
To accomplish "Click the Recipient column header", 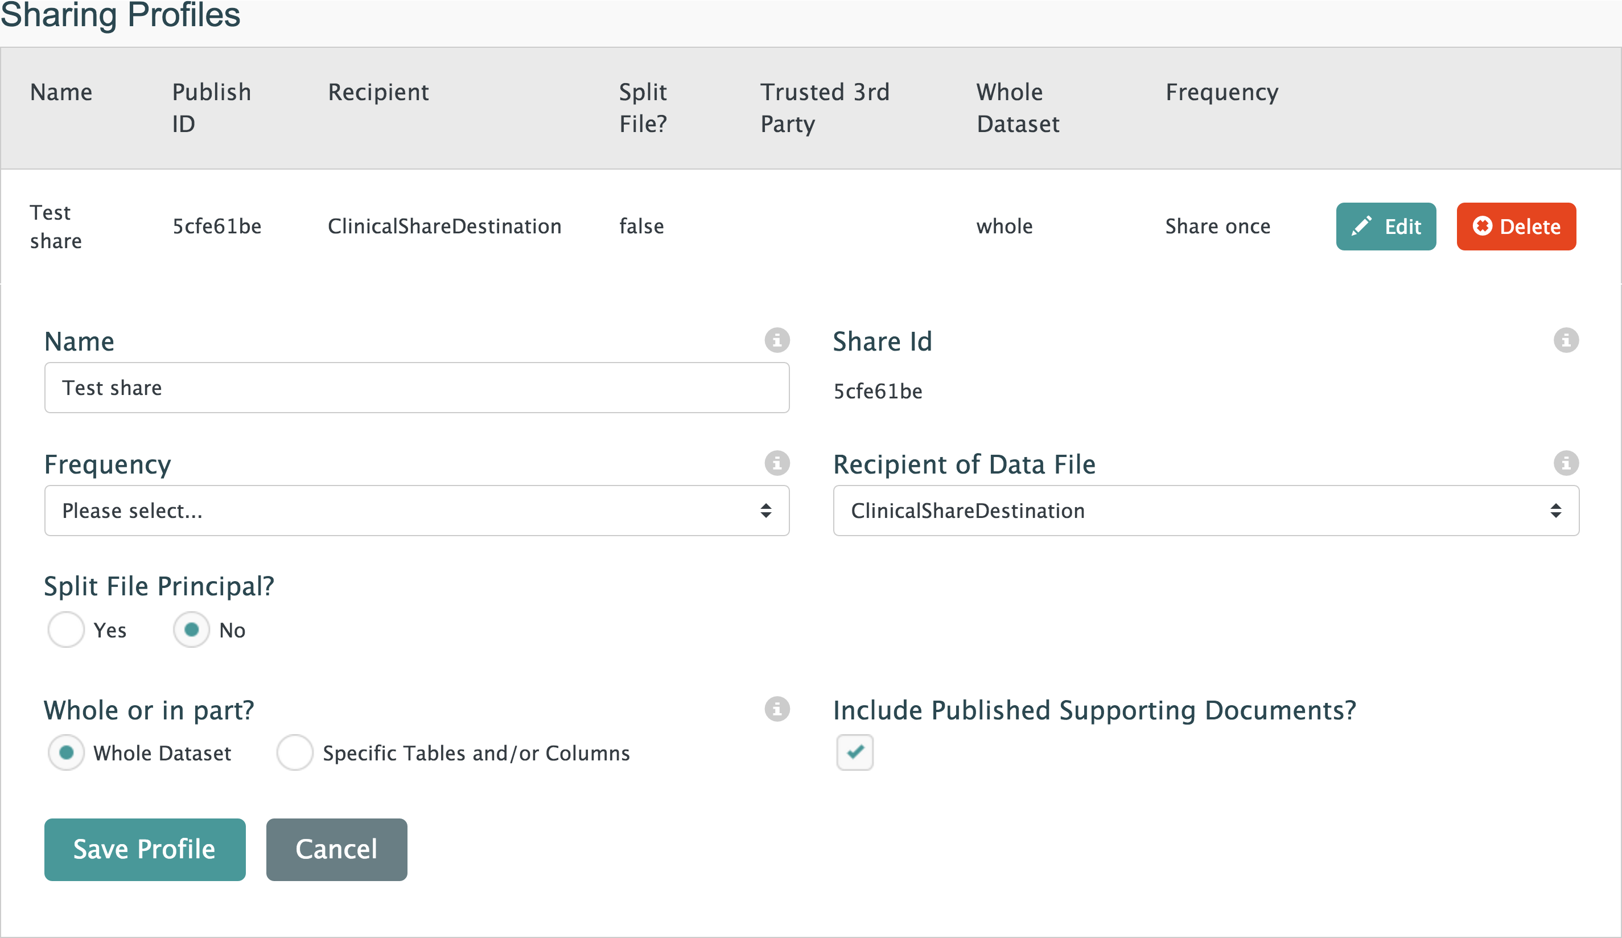I will (x=378, y=92).
